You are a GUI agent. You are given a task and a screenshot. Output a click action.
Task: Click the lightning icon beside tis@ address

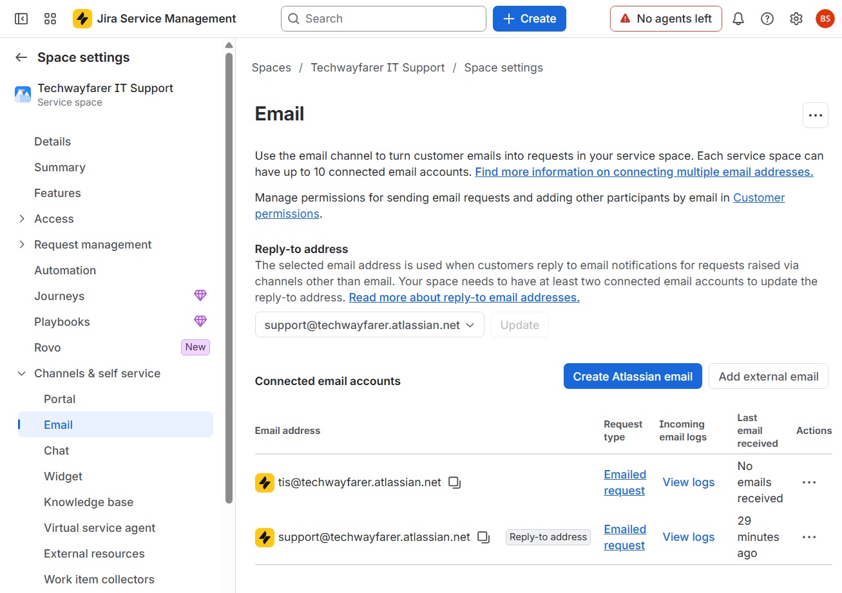tap(265, 482)
